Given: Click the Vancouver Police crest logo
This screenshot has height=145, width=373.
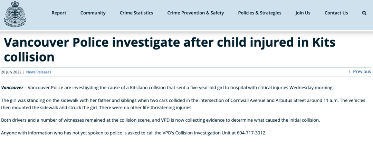Looking at the screenshot, I should click(15, 14).
